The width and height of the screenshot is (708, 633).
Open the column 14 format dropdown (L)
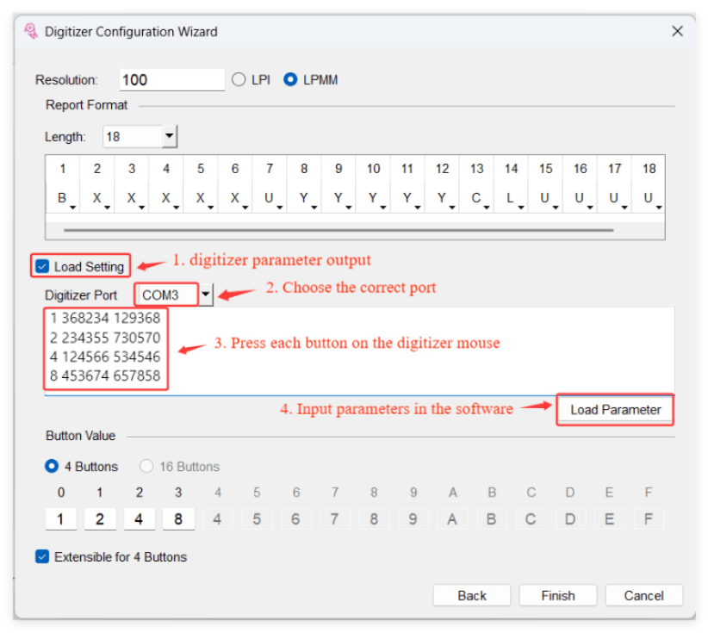click(x=520, y=207)
